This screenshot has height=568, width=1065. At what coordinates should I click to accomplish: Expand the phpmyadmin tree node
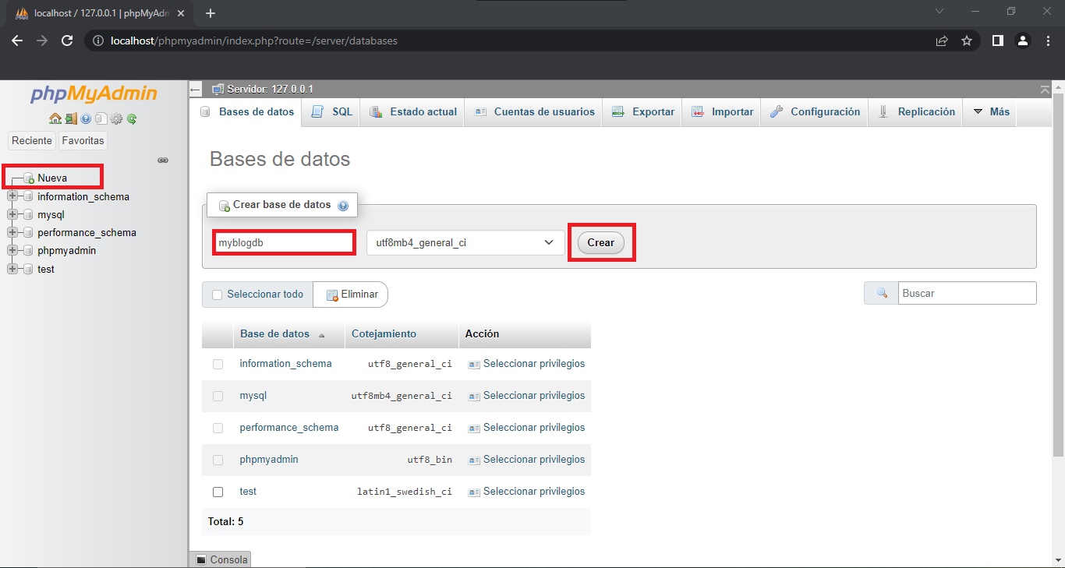[x=12, y=250]
